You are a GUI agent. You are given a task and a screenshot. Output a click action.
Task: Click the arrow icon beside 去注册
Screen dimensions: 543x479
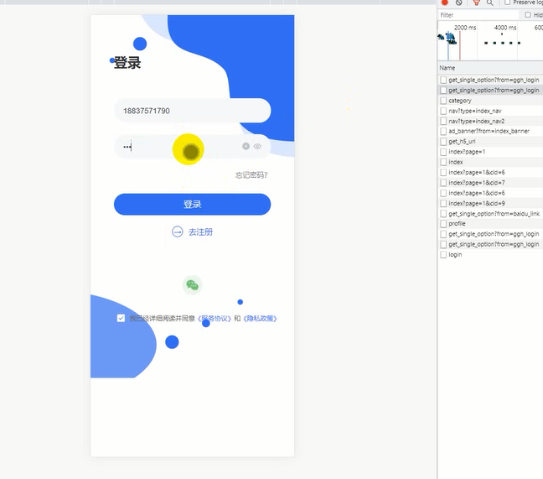(177, 232)
